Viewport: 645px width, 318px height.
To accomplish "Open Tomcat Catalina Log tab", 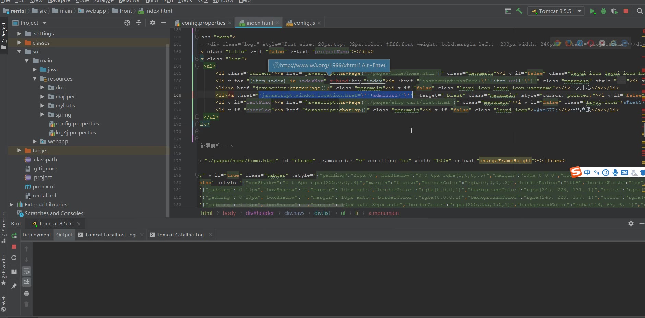I will (180, 235).
